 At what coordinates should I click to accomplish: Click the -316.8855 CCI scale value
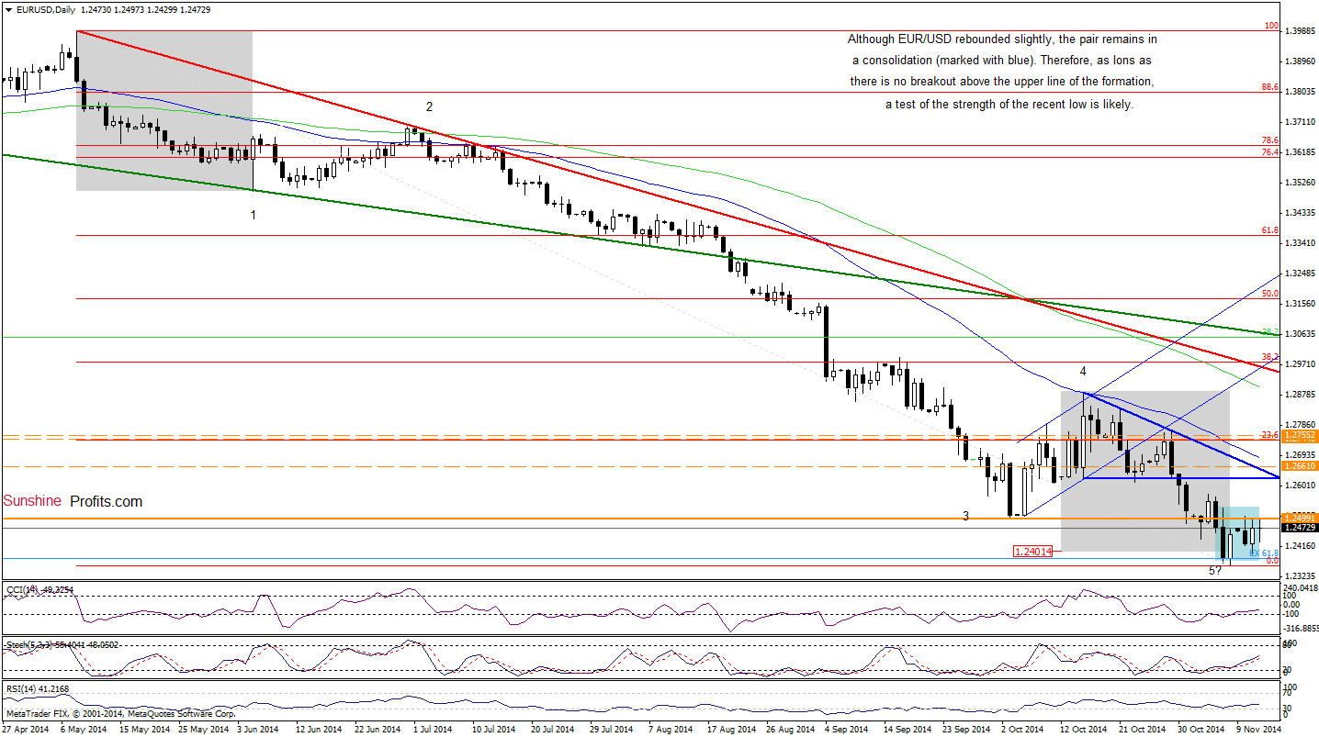pos(1300,630)
